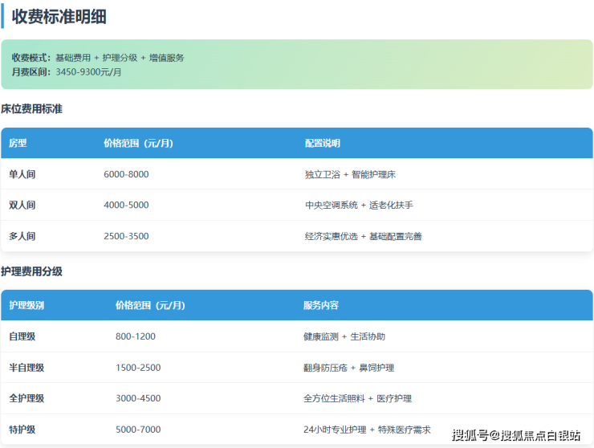Click the 中央空调系统 + 适老化扶手 description
594x448 pixels.
point(359,206)
